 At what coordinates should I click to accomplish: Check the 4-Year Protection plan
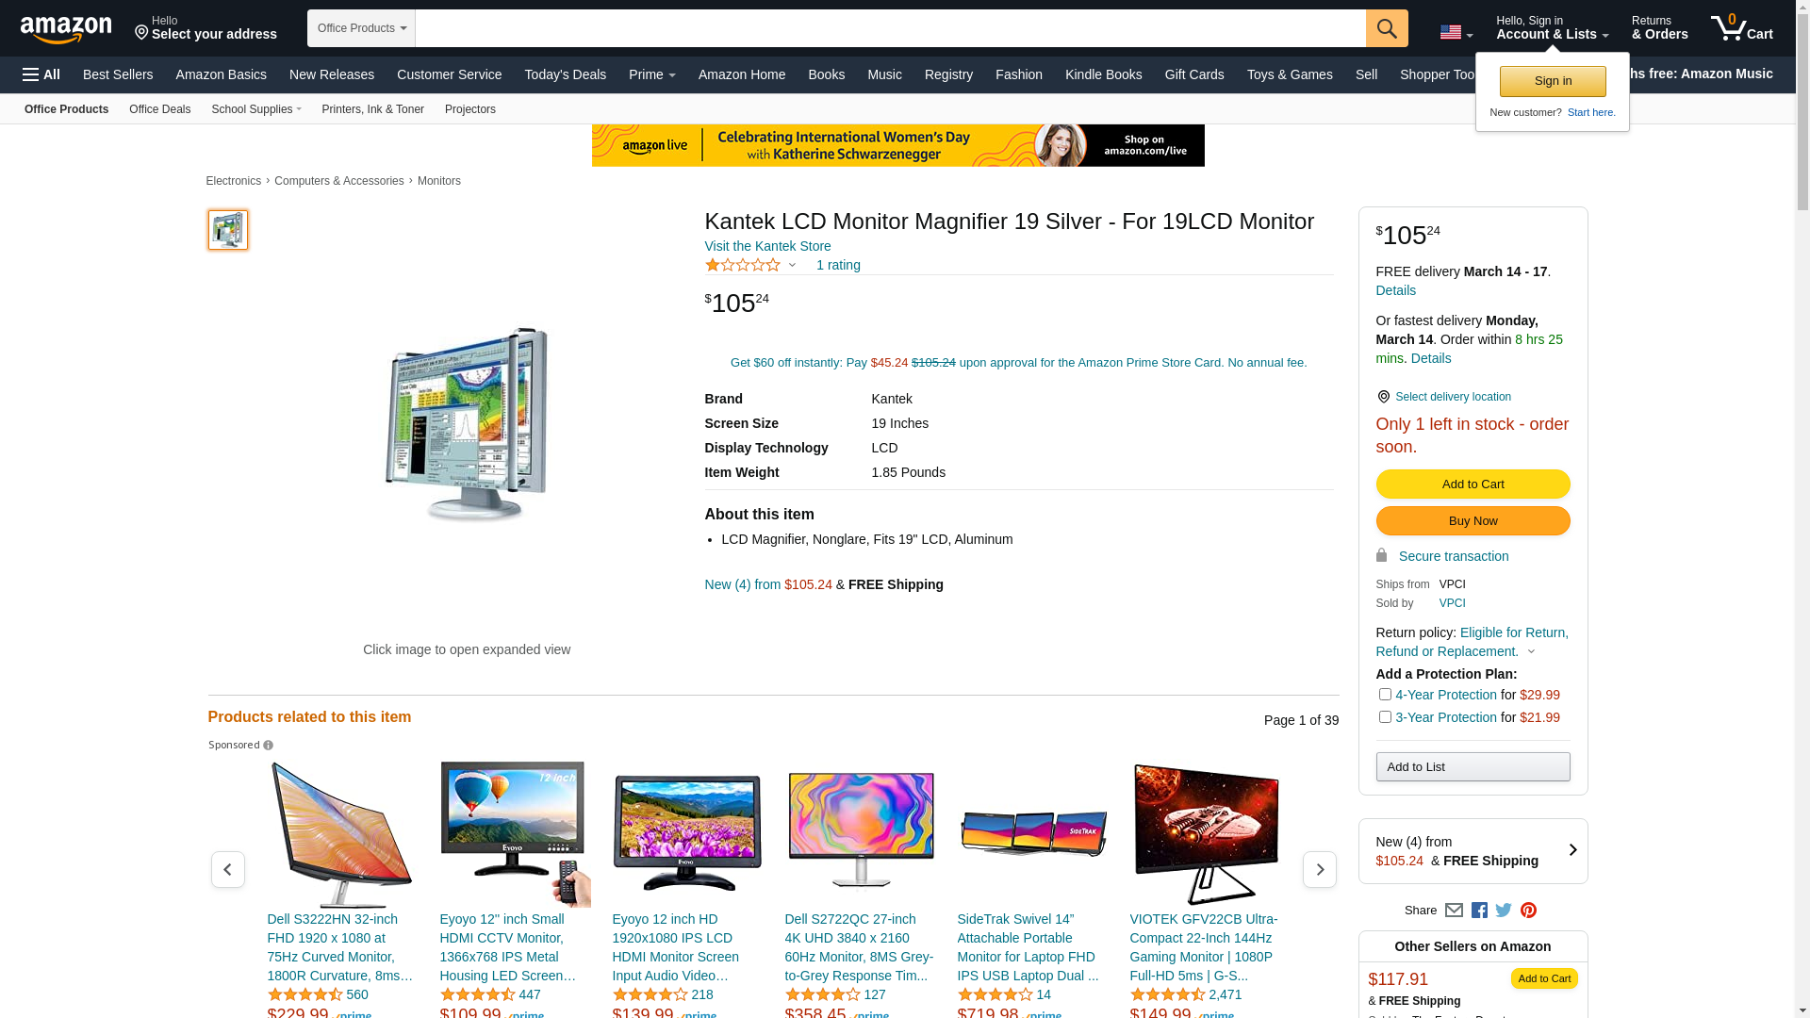(1385, 695)
